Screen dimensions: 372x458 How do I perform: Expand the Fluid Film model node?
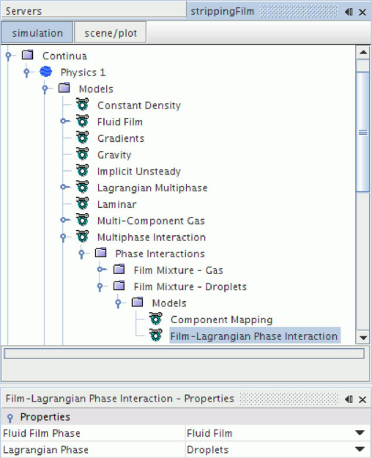pos(64,121)
